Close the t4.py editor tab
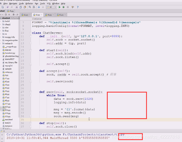Screen dimensions: 182x142 click(53, 15)
